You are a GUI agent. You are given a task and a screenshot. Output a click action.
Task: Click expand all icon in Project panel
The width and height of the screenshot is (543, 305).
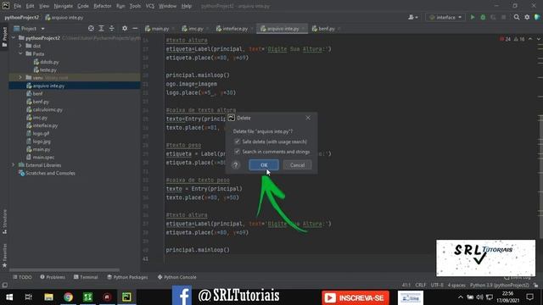(x=101, y=28)
